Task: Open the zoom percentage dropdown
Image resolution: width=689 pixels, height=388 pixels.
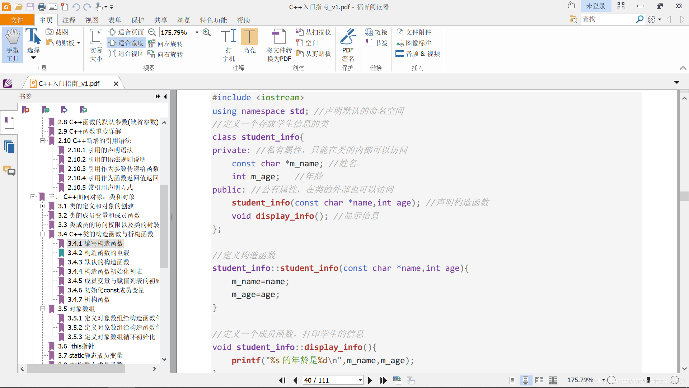Action: click(197, 32)
